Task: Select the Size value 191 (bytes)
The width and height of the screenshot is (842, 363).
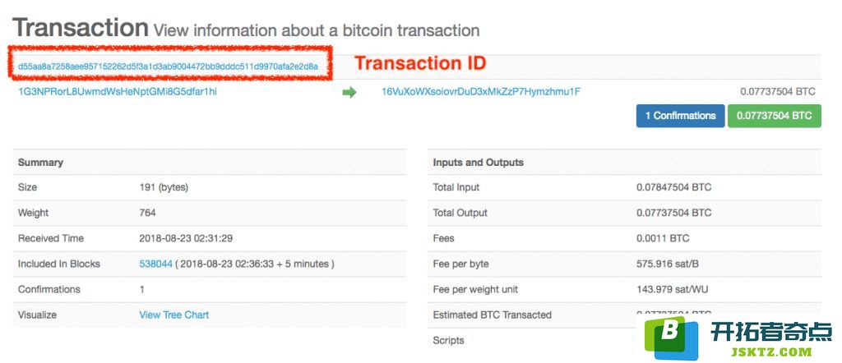Action: click(x=164, y=187)
